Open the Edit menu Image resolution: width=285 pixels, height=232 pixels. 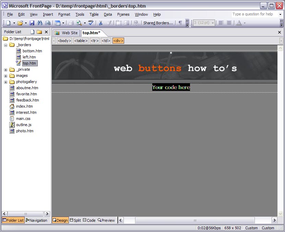[x=21, y=14]
